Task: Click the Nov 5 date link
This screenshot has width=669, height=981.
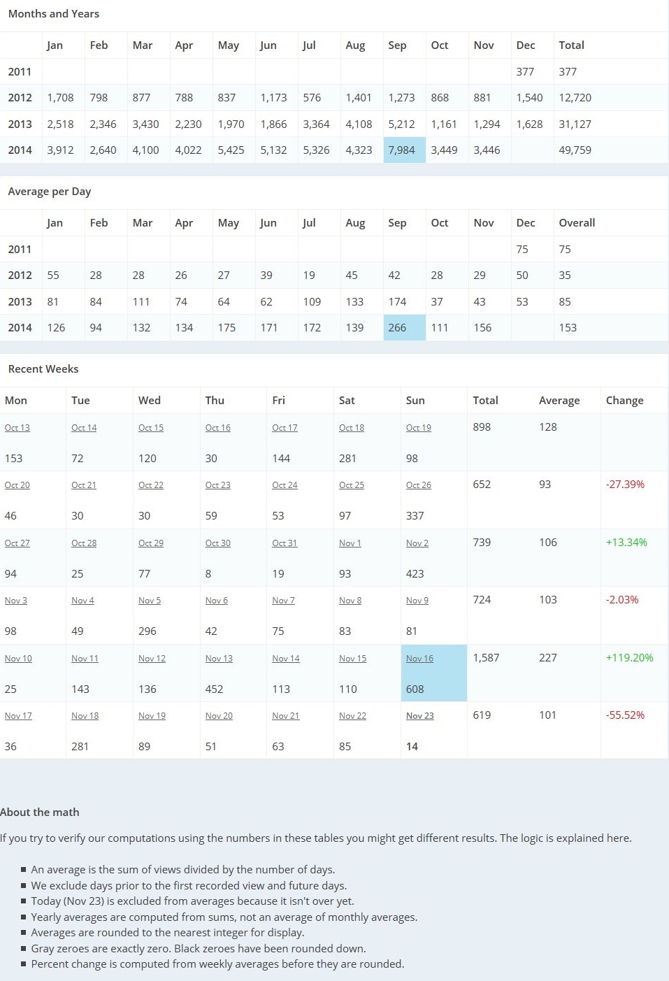Action: point(149,601)
